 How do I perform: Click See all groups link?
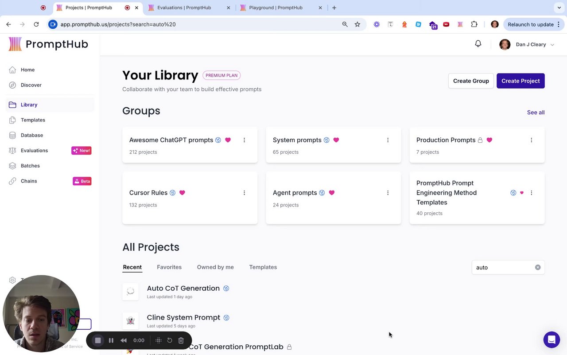click(x=536, y=113)
